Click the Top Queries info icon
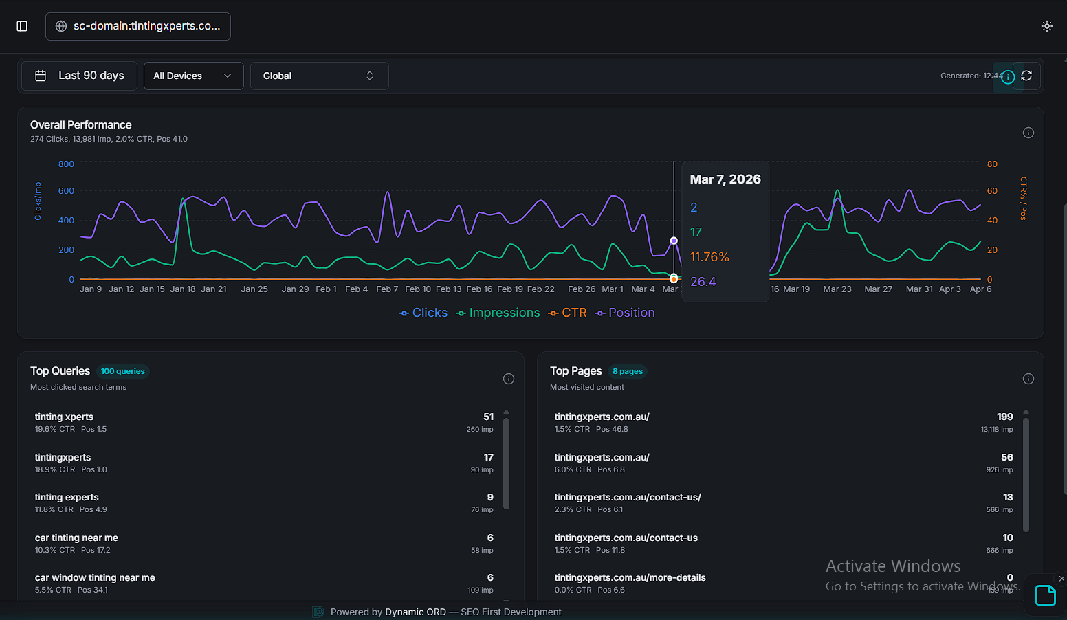The width and height of the screenshot is (1067, 620). coord(508,379)
